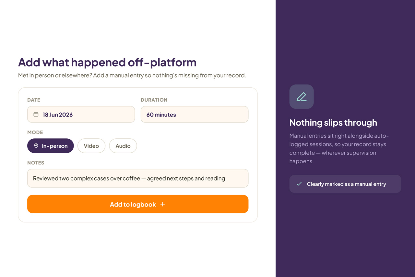Click the DATE field label

tap(34, 100)
